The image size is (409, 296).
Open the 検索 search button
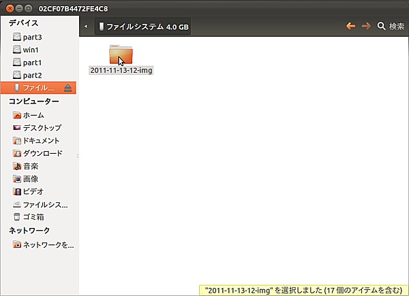pos(391,26)
